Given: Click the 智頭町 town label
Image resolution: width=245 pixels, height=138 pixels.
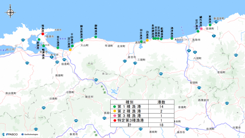Looking at the screenshot, I should (x=194, y=83).
